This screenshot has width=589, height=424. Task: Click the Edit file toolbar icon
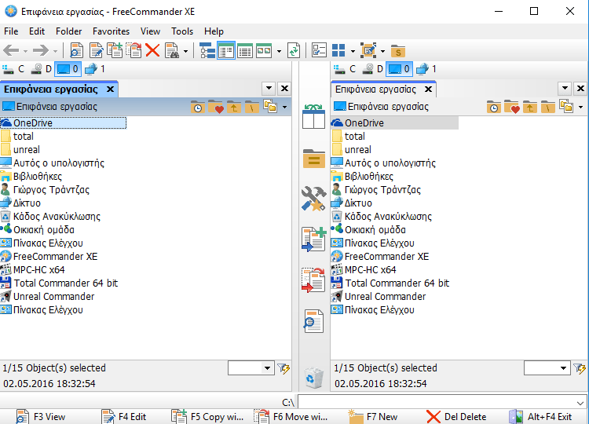96,50
